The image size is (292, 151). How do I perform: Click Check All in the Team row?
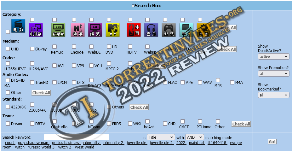241,124
